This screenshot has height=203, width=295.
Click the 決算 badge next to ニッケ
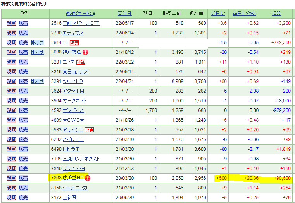81,62
